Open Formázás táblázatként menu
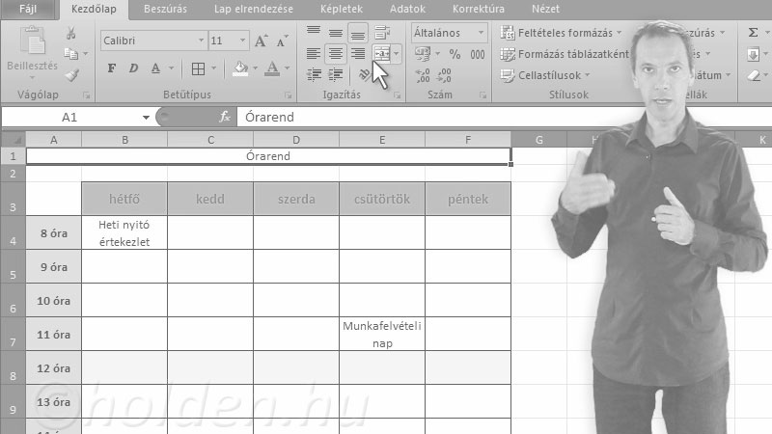This screenshot has width=772, height=434. click(x=565, y=54)
